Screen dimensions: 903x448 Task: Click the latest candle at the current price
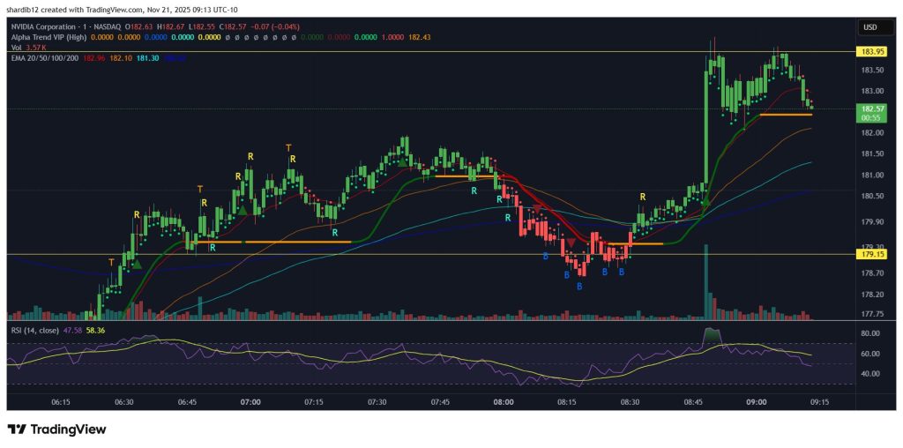(810, 107)
